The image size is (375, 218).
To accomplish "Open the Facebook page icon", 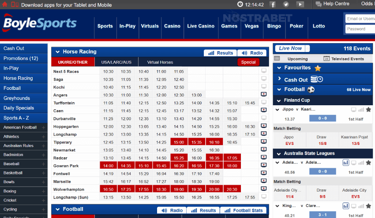I will (x=273, y=4).
